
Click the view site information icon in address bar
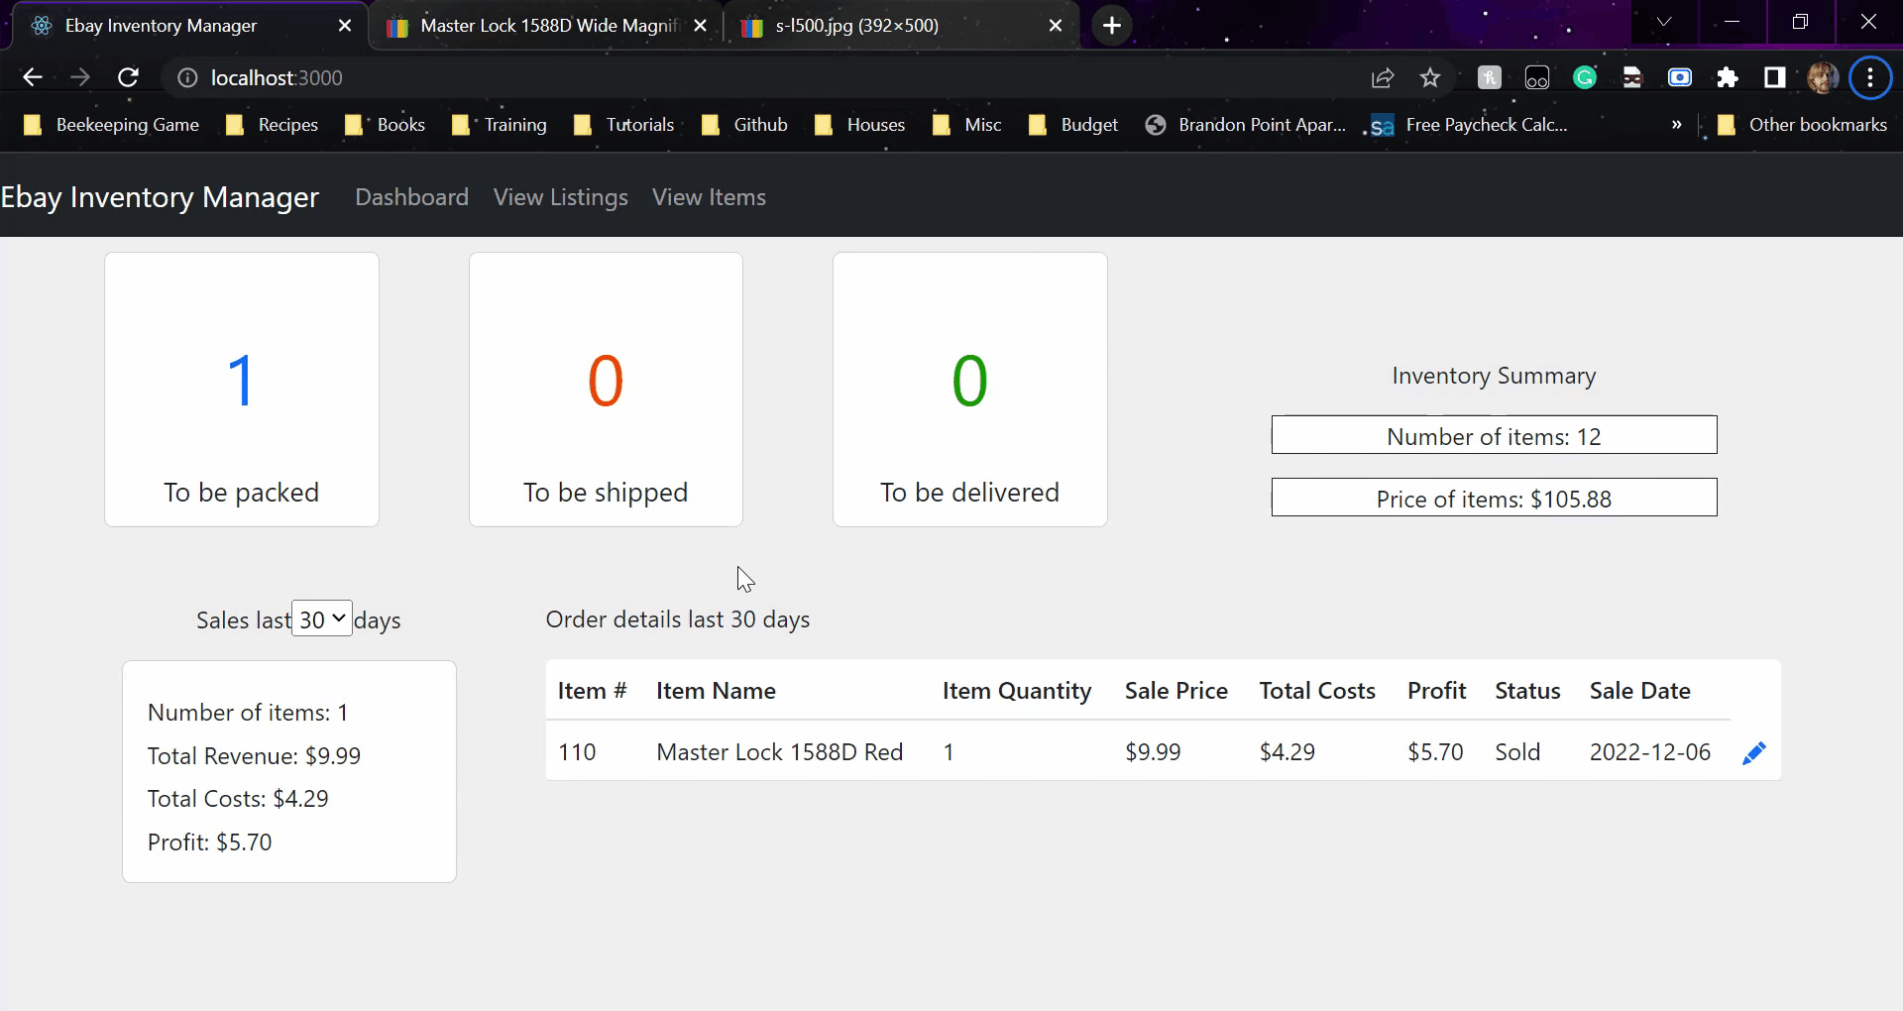pos(187,77)
